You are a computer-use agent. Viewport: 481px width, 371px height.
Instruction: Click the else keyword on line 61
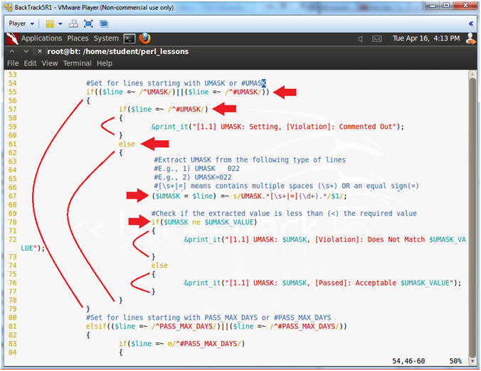(127, 144)
